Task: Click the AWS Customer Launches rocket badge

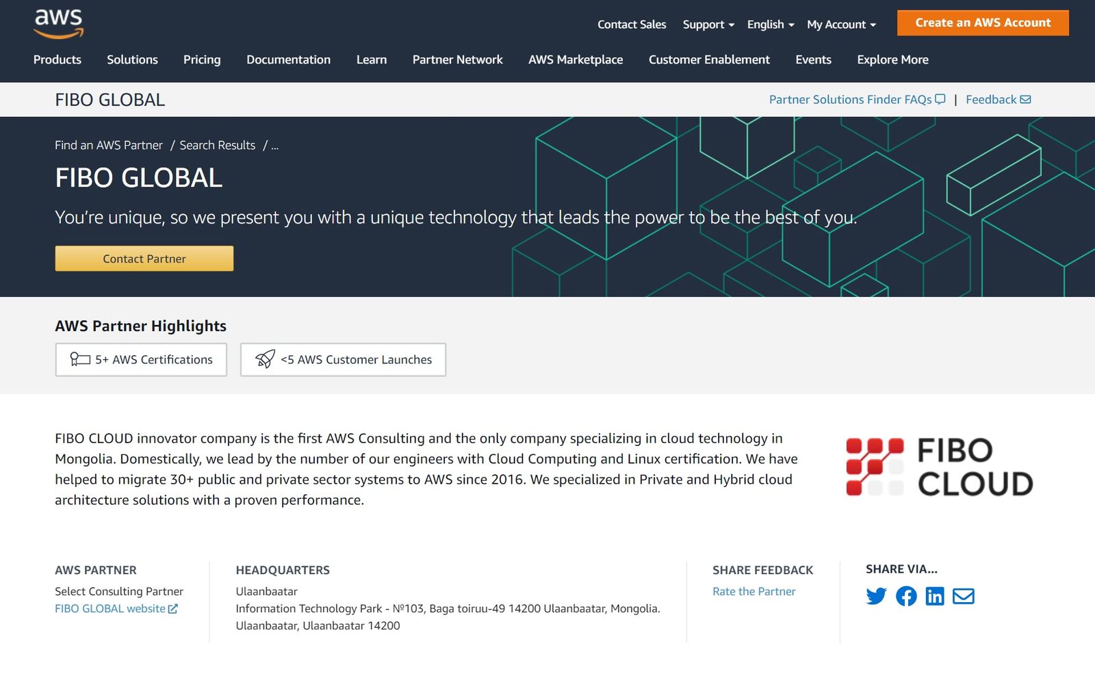Action: click(x=343, y=360)
